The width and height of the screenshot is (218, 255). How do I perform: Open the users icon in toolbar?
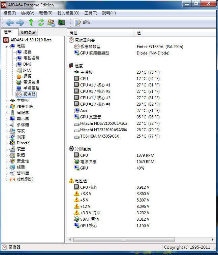point(51,23)
